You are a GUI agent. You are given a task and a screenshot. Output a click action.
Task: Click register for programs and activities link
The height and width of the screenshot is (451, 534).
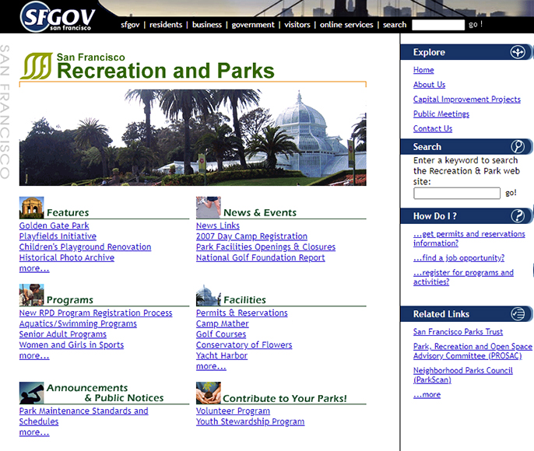coord(463,277)
